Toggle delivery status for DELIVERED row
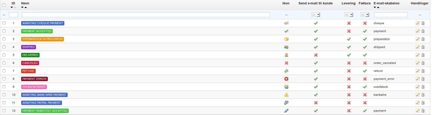Viewport: 432px width, 115px height. coord(349,55)
